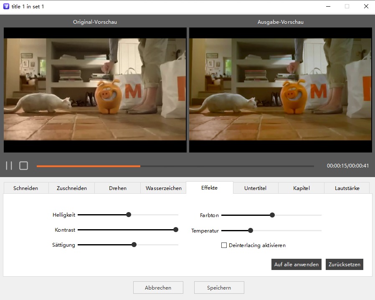Open the Zuschneiden tab
Image resolution: width=375 pixels, height=300 pixels.
point(71,188)
